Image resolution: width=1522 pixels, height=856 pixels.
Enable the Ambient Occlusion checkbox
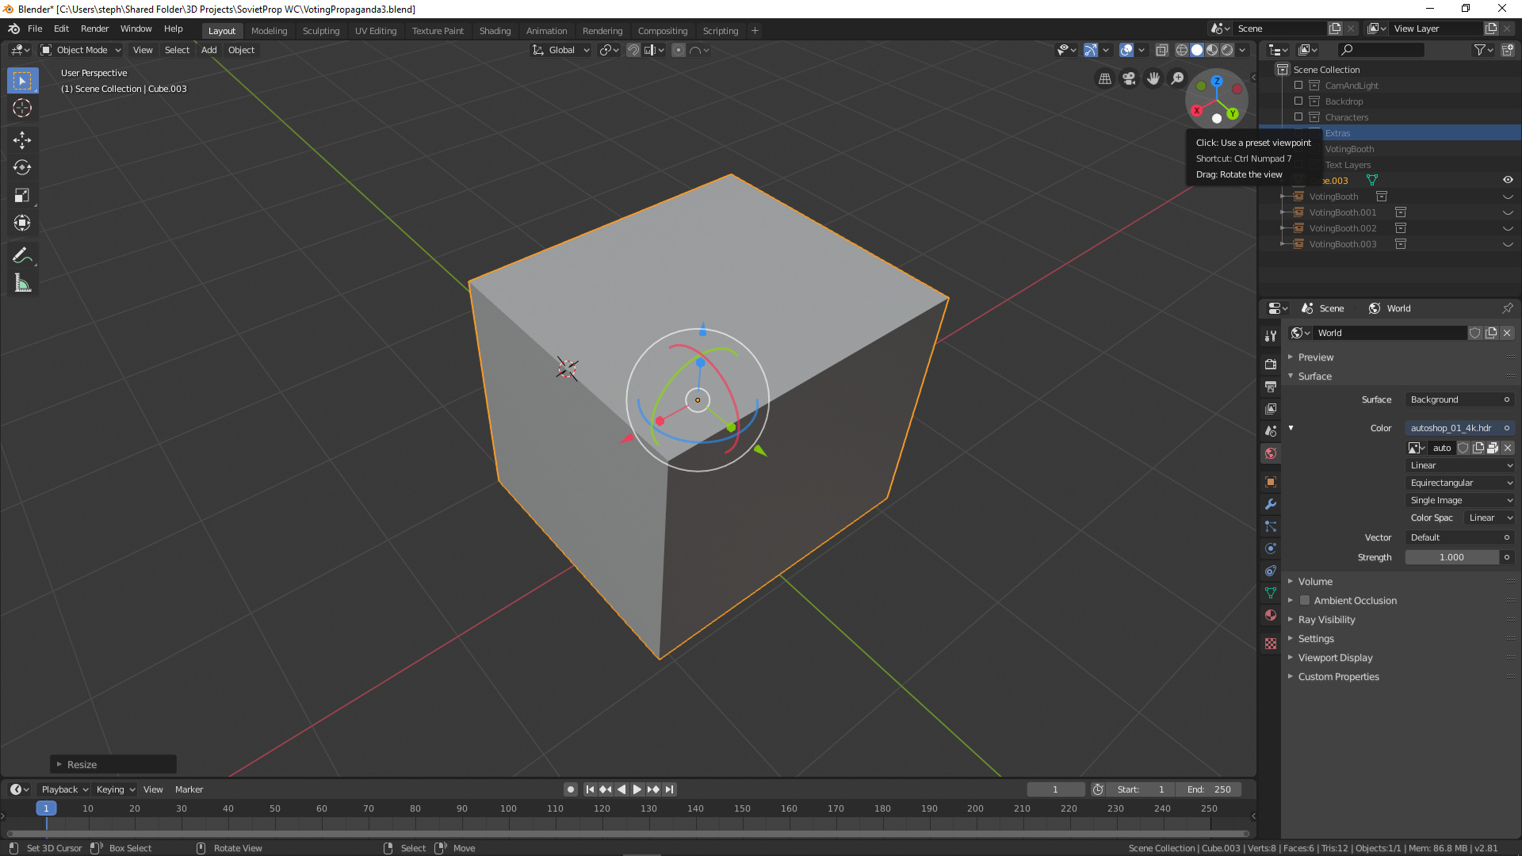(x=1305, y=600)
